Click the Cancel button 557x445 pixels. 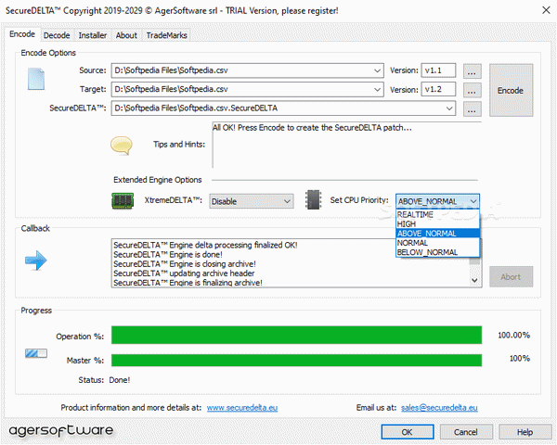(466, 432)
